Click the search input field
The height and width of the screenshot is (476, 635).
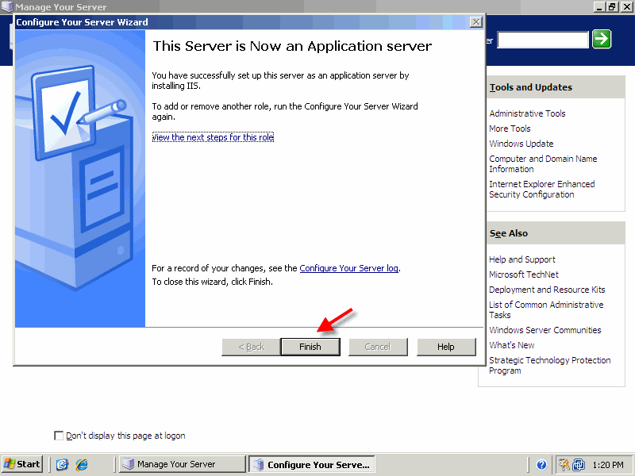coord(543,40)
